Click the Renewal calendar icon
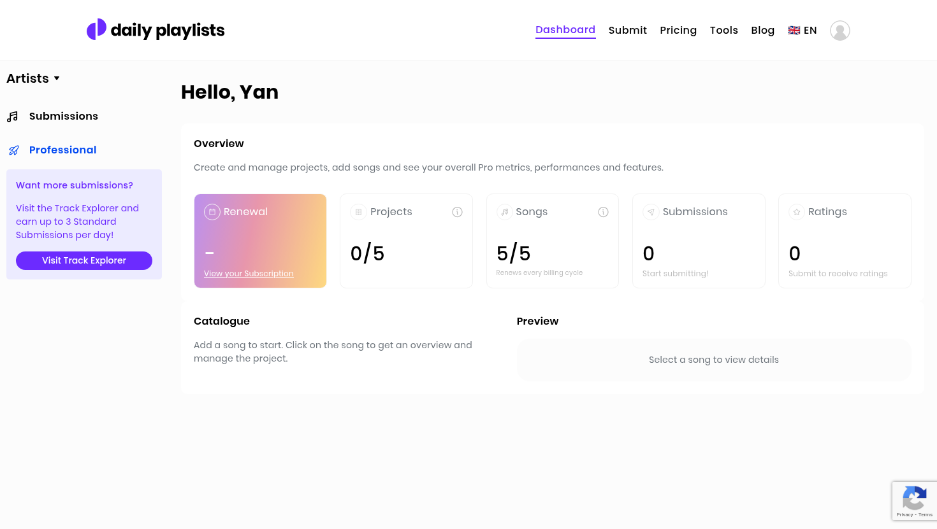This screenshot has height=529, width=937. (212, 212)
